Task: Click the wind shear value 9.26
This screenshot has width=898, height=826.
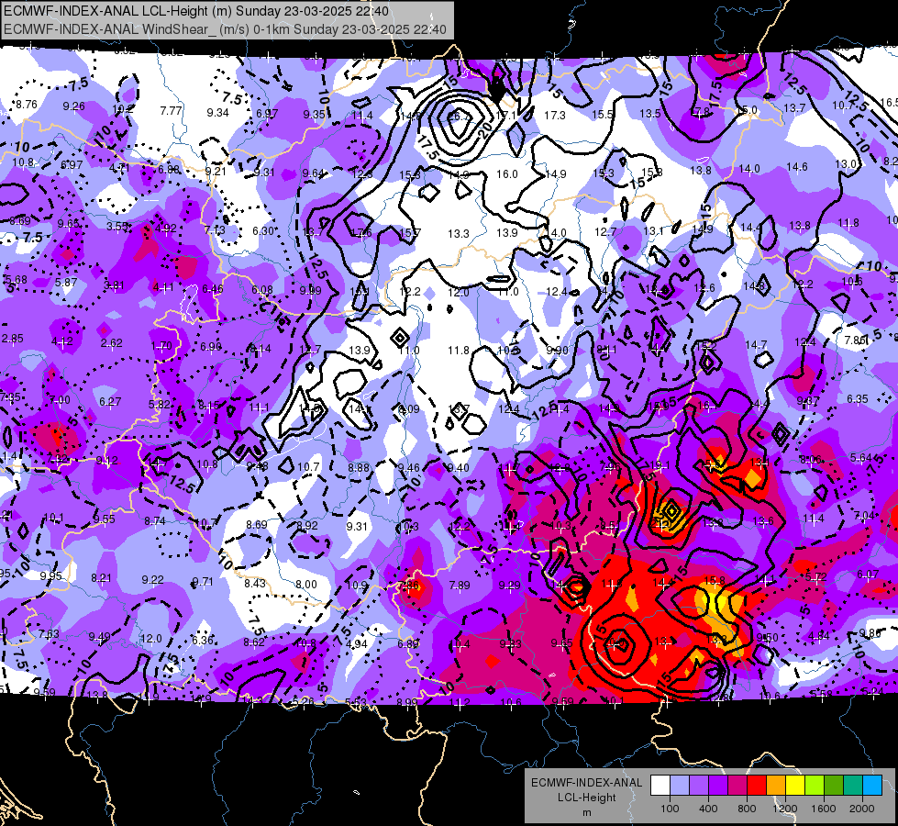Action: point(74,106)
